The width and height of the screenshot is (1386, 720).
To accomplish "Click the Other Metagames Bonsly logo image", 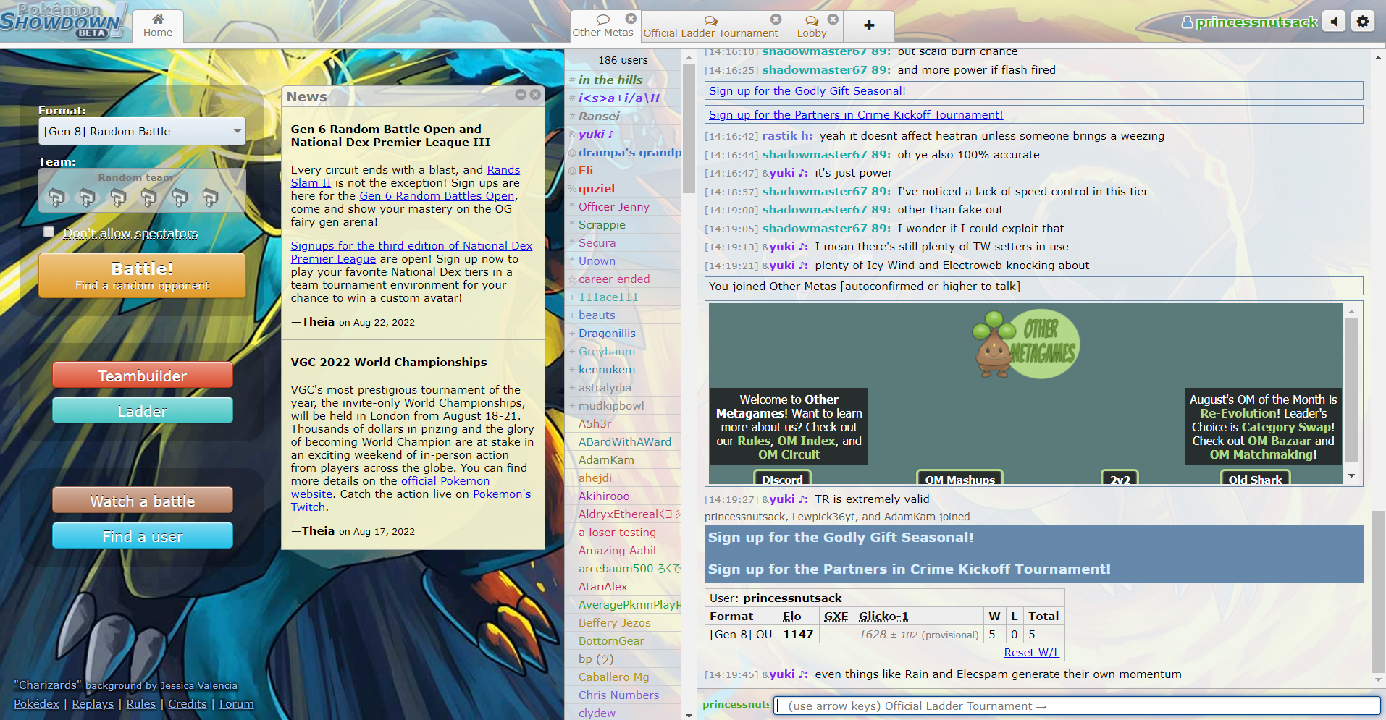I will [1025, 344].
